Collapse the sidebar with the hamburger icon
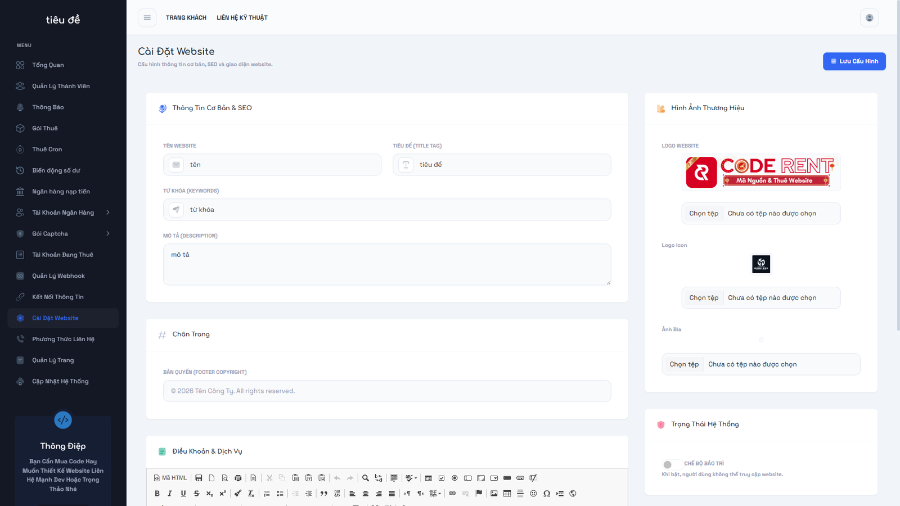The width and height of the screenshot is (900, 506). (147, 17)
